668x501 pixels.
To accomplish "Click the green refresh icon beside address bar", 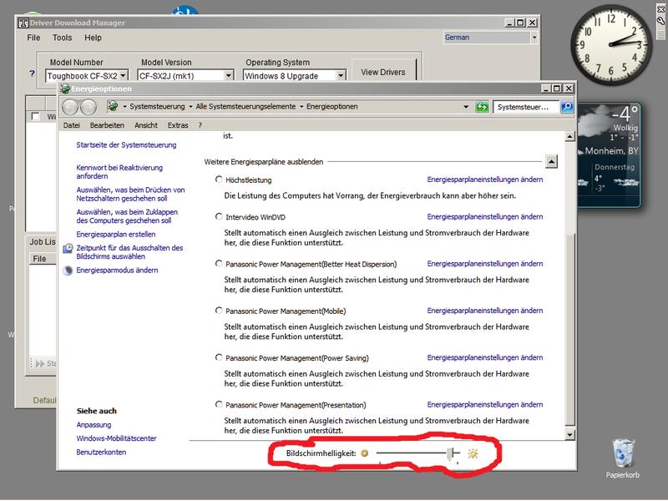I will [482, 107].
